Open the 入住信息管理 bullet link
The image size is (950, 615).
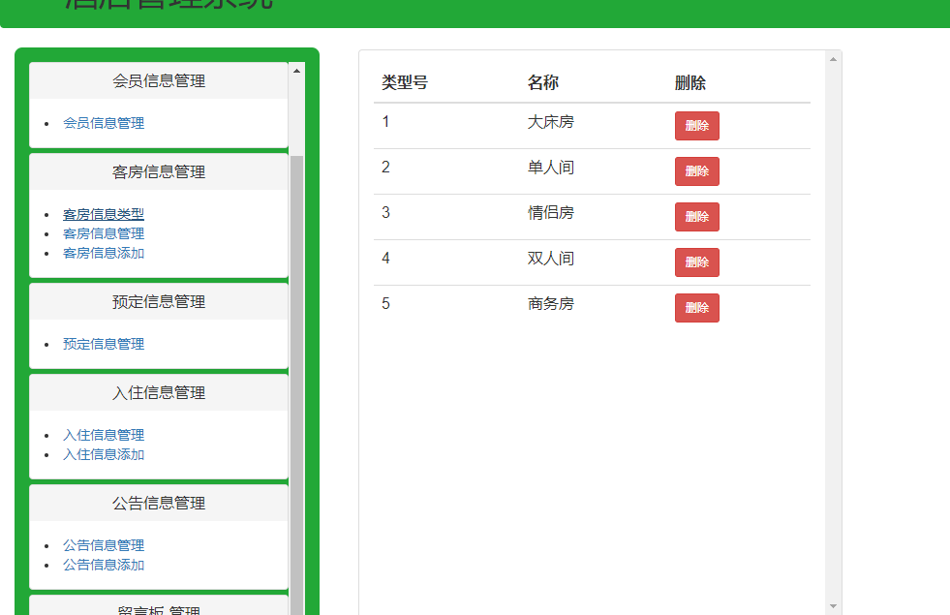[x=104, y=435]
